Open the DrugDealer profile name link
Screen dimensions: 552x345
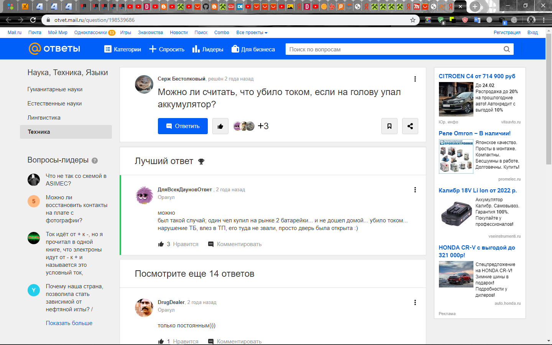tap(171, 302)
